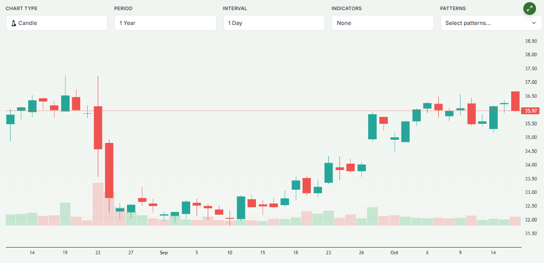Click the first green candle on the left
Screen dimensions: 544x263
[x=10, y=119]
